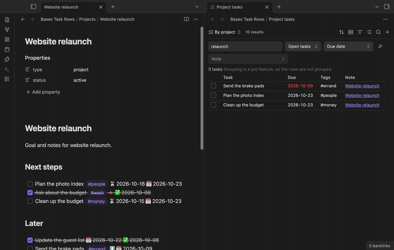Open Bases Task Rows breadcrumb in left pane
Image resolution: width=394 pixels, height=250 pixels.
point(57,19)
